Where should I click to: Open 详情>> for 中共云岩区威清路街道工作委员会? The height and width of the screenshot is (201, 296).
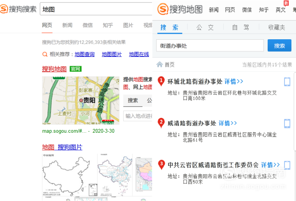click(270, 165)
